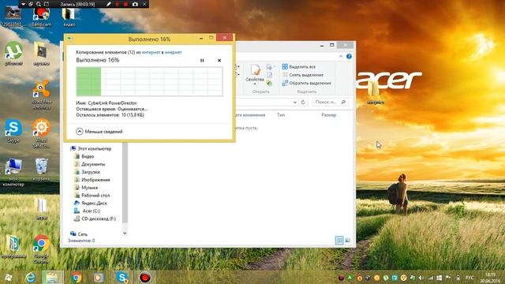
Task: Open Acer (C:) drive in navigation pane
Action: pos(87,211)
